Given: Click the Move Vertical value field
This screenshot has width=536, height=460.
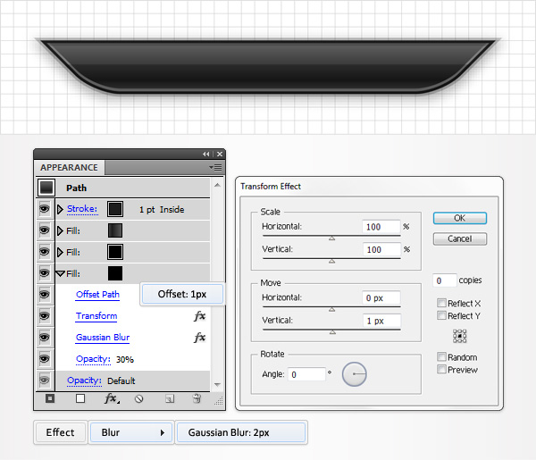Looking at the screenshot, I should coord(381,321).
